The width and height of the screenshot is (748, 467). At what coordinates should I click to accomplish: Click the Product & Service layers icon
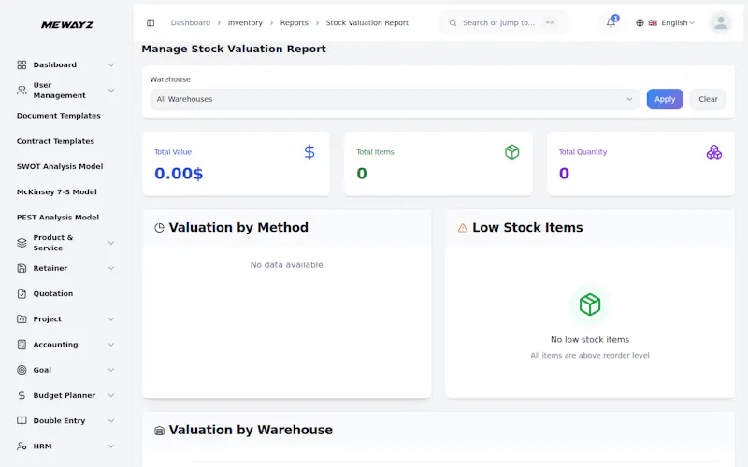[22, 243]
